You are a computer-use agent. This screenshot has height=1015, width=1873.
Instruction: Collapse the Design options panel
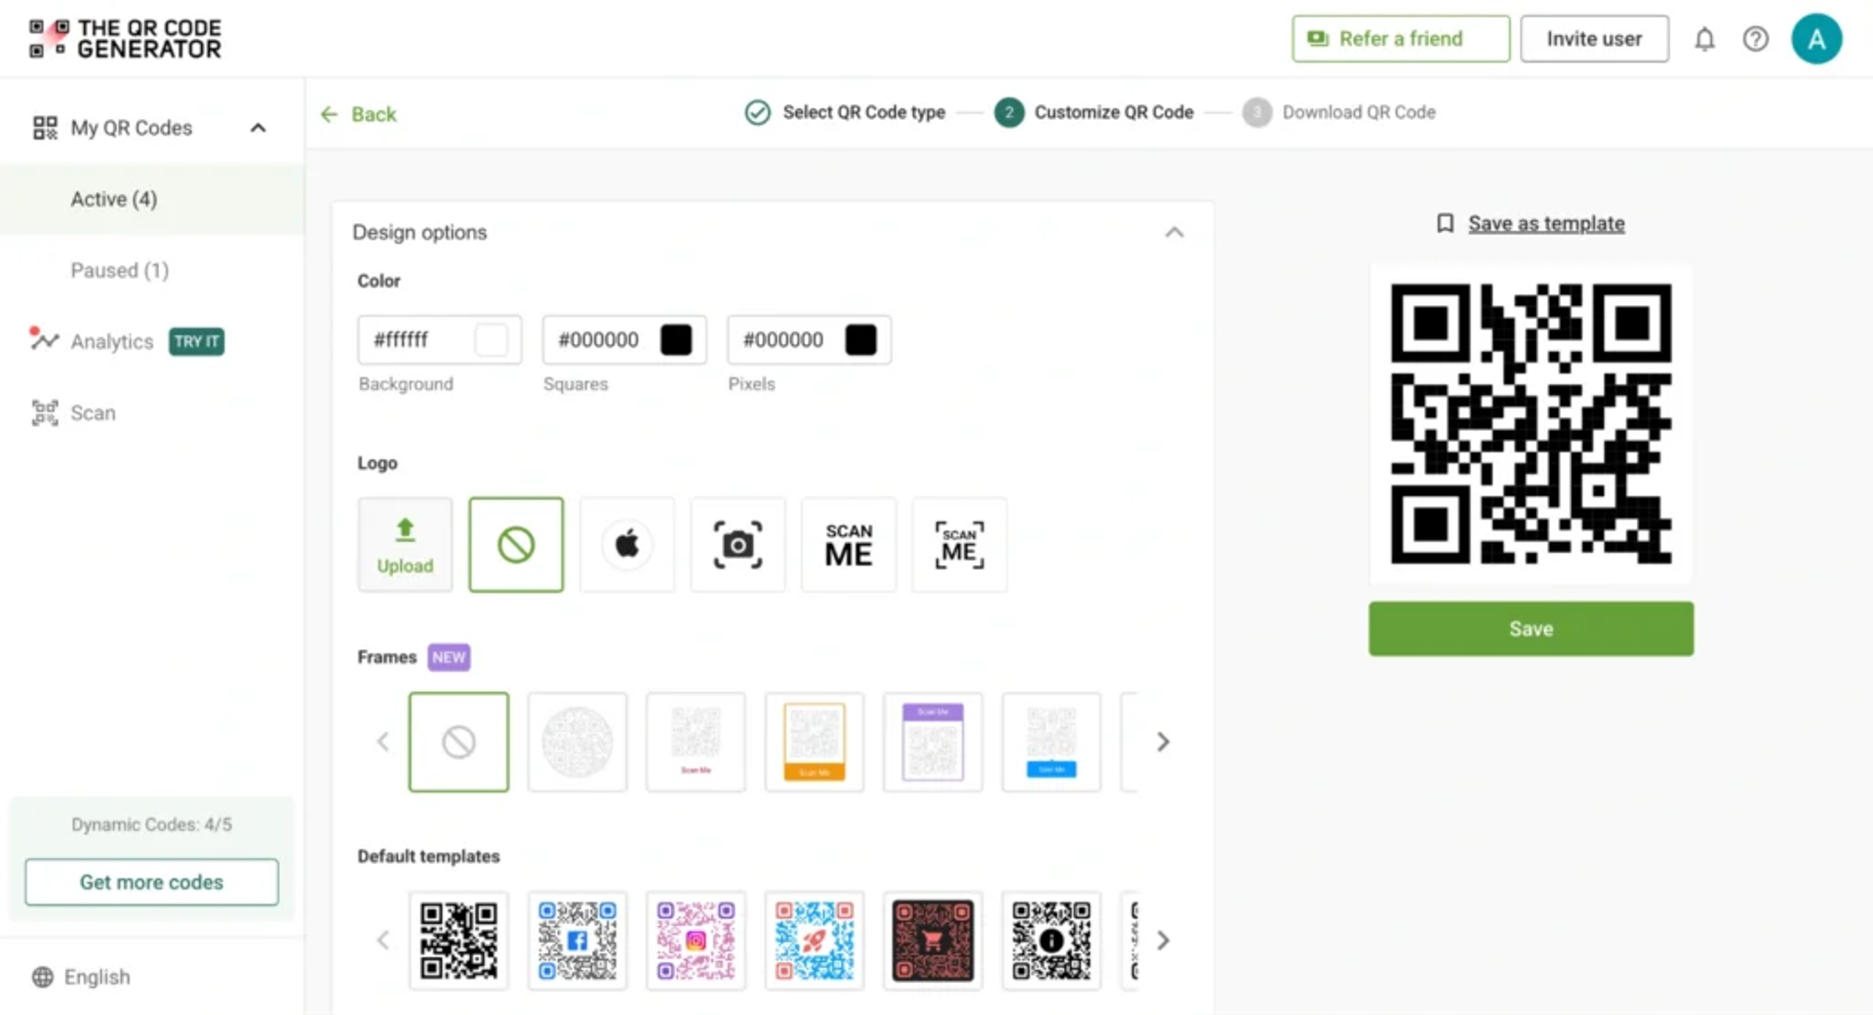point(1175,232)
